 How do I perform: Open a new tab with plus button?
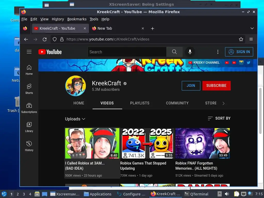point(152,28)
